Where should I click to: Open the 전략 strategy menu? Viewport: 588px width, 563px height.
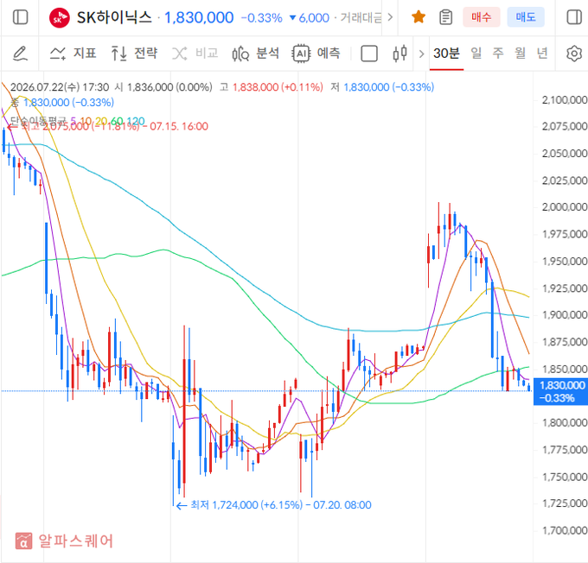point(134,54)
